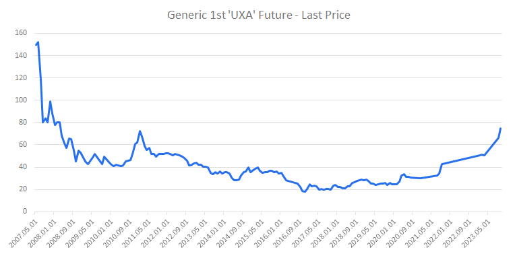The height and width of the screenshot is (256, 517).
Task: Click the 100 y-axis value label
Action: pos(21,100)
